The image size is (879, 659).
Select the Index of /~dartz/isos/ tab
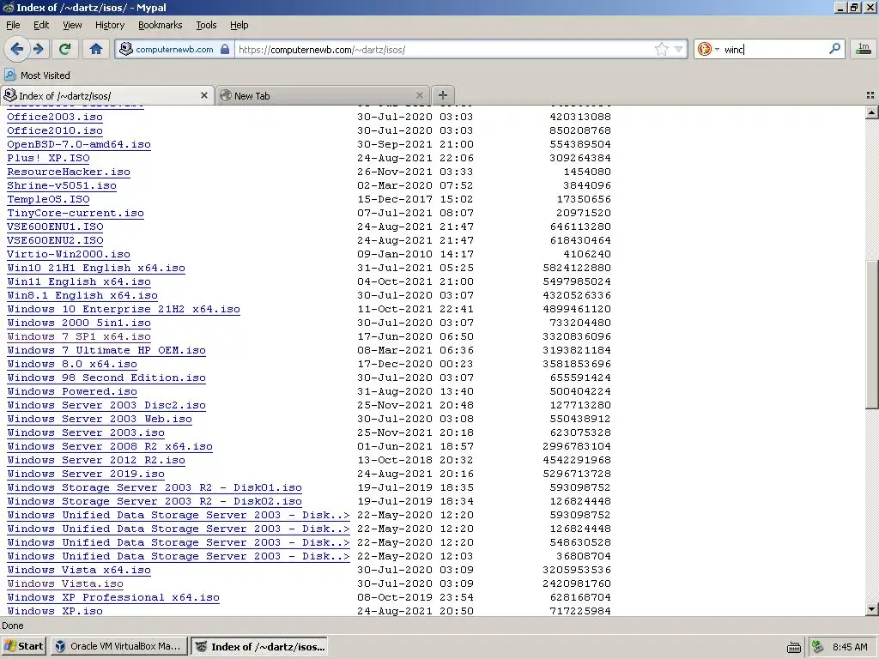[106, 95]
